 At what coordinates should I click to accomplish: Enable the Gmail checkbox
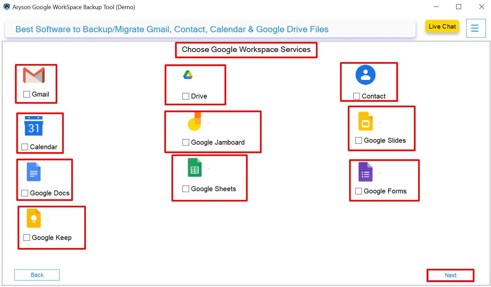point(27,94)
